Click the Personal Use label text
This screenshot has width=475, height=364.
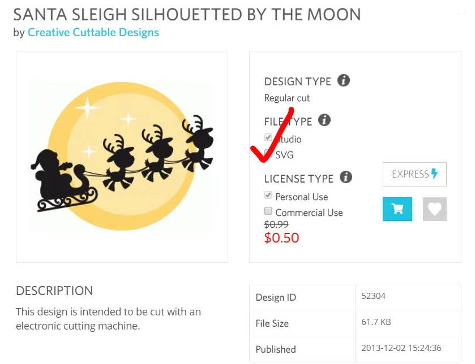point(302,197)
